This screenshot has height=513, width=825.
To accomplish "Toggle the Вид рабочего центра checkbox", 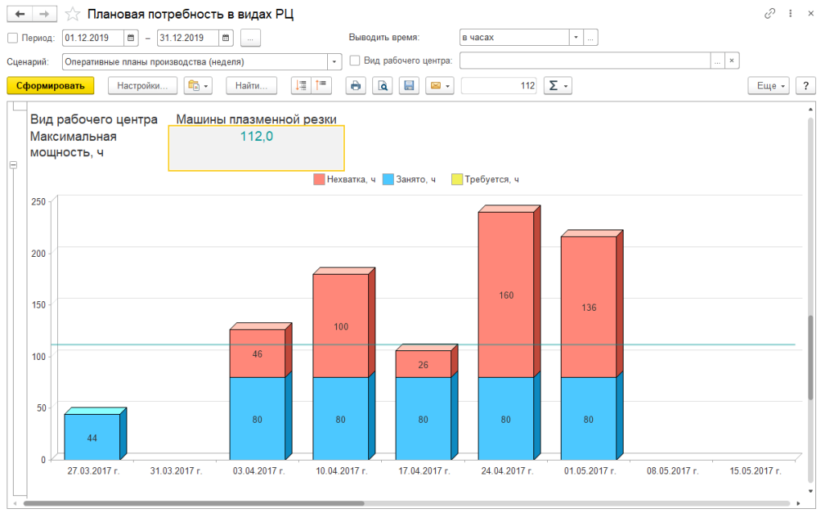I will [x=354, y=61].
